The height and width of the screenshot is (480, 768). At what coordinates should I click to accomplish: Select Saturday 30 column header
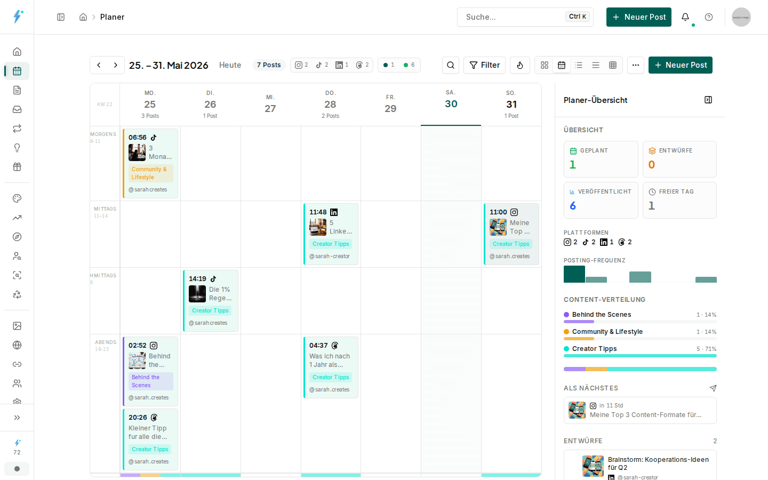tap(451, 104)
